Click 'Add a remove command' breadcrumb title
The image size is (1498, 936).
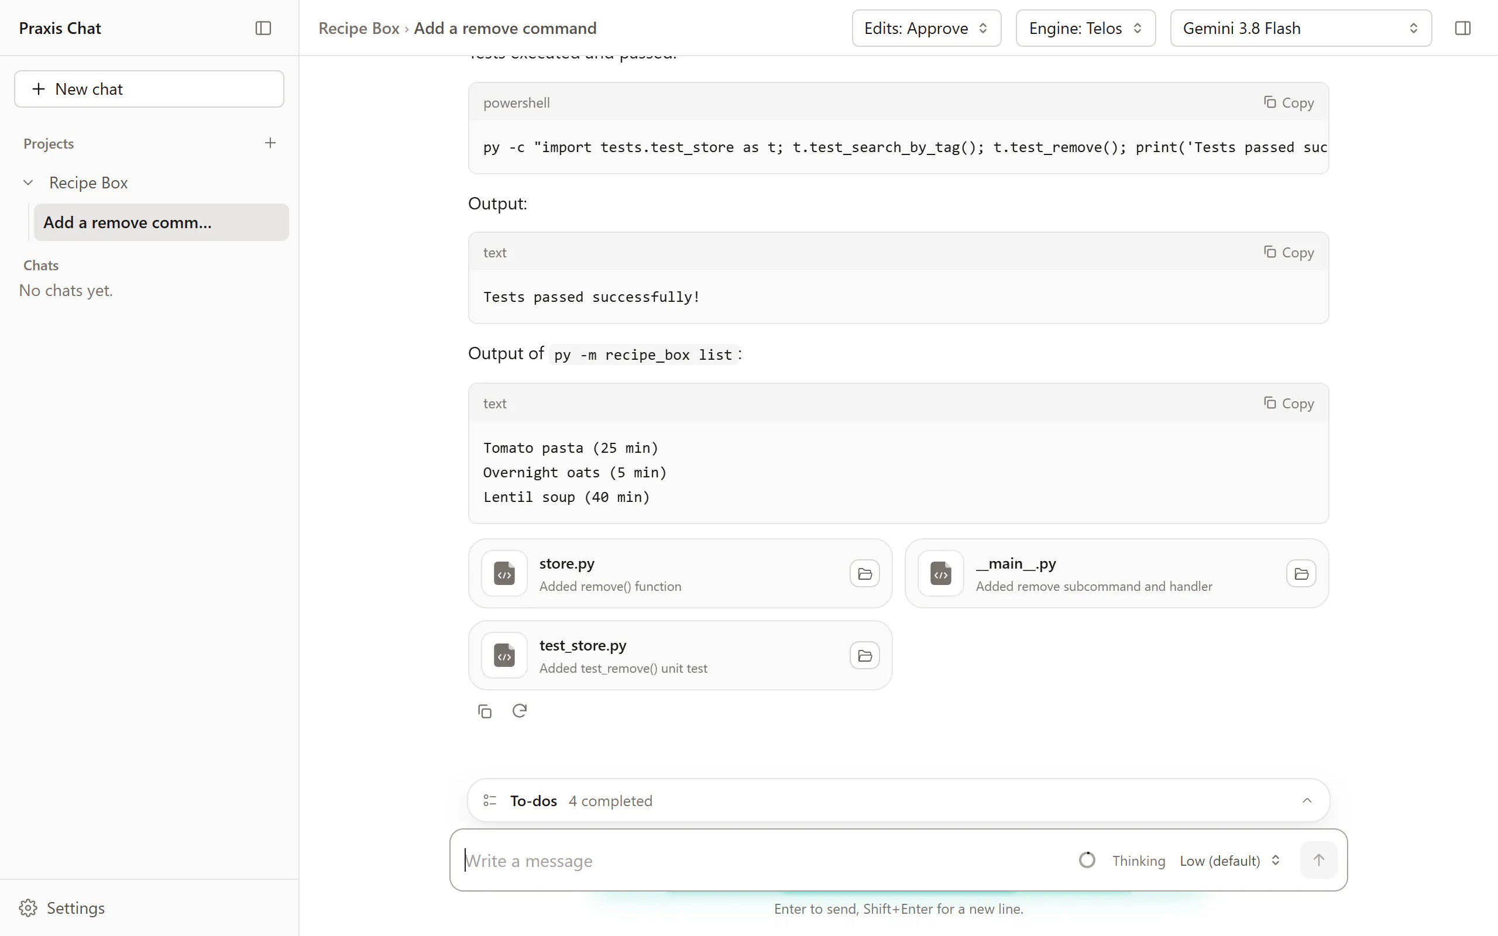coord(505,29)
